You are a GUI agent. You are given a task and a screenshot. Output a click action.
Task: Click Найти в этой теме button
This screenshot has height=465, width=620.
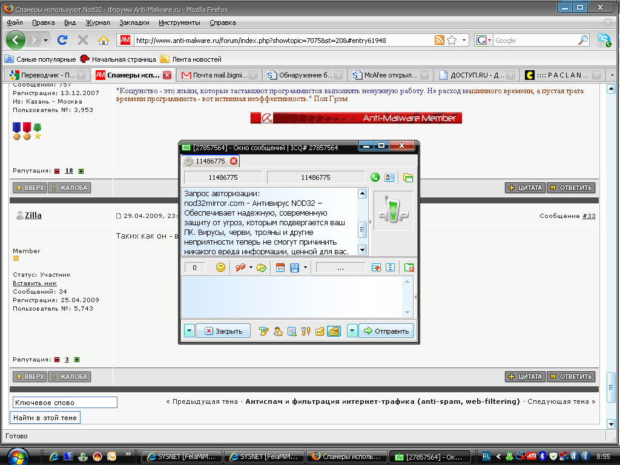pyautogui.click(x=45, y=418)
